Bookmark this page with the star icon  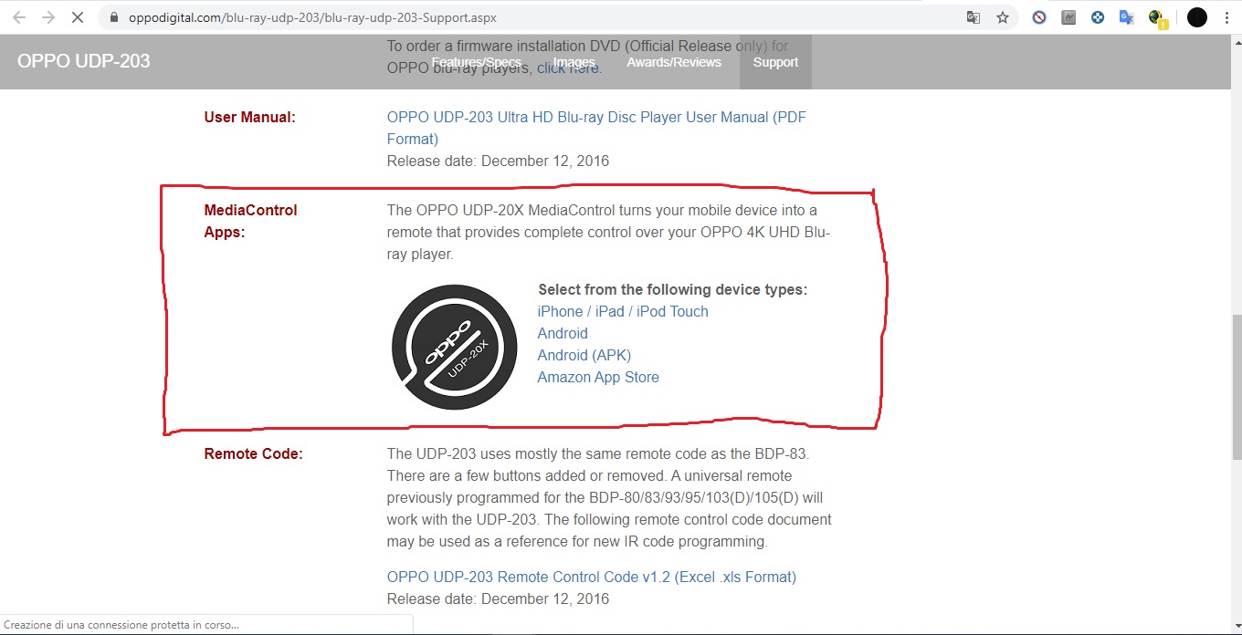click(x=1003, y=17)
